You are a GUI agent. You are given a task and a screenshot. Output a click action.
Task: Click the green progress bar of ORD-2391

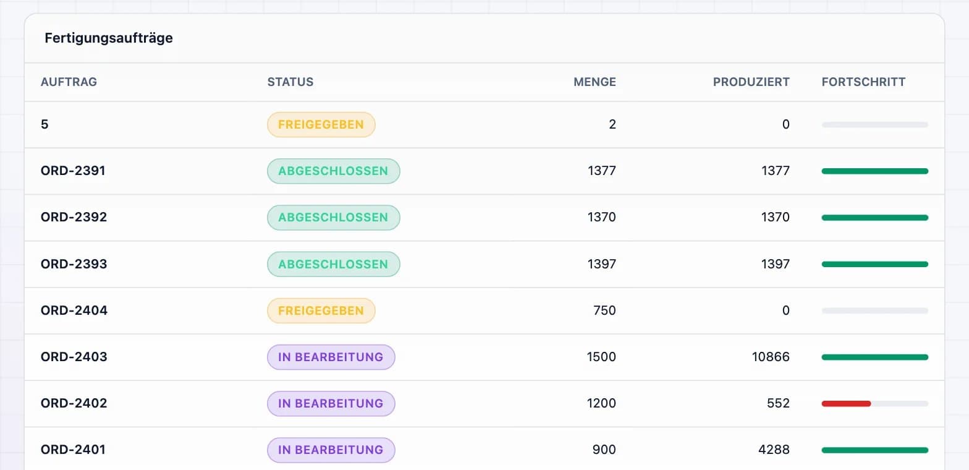point(875,171)
